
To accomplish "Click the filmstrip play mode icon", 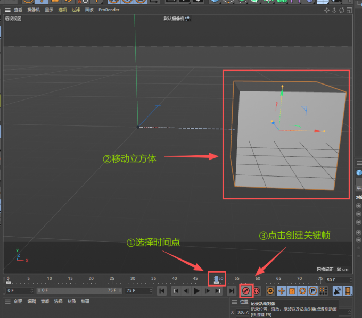I will [348, 291].
